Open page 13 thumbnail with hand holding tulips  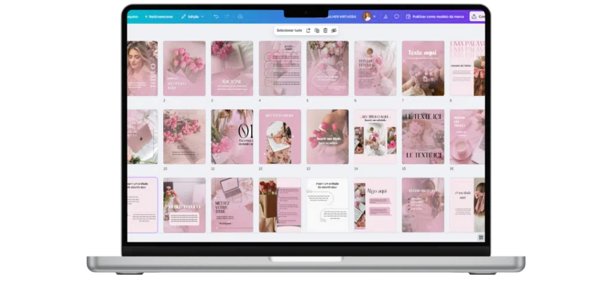pos(328,137)
